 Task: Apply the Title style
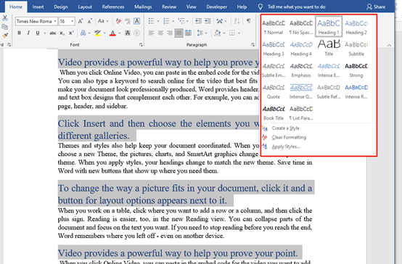tap(329, 48)
